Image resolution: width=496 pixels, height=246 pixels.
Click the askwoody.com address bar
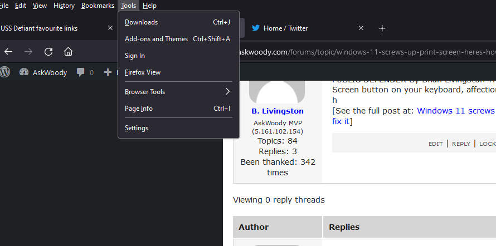pos(362,52)
